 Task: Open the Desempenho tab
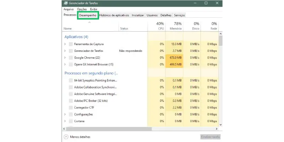tap(88, 15)
